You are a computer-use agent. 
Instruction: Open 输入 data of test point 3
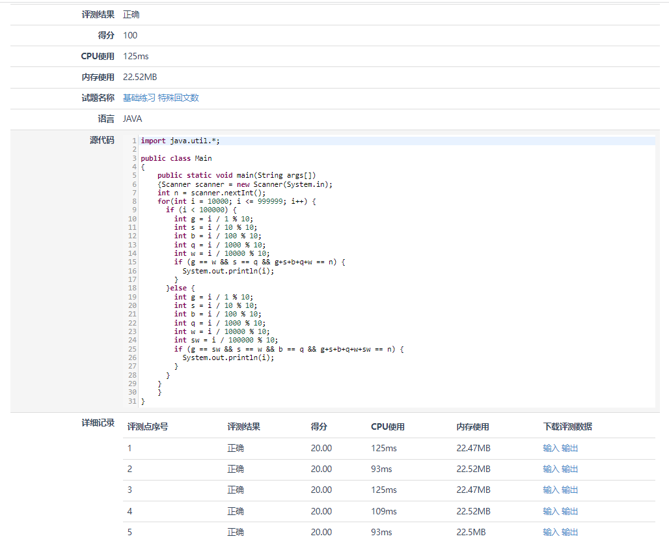[551, 490]
